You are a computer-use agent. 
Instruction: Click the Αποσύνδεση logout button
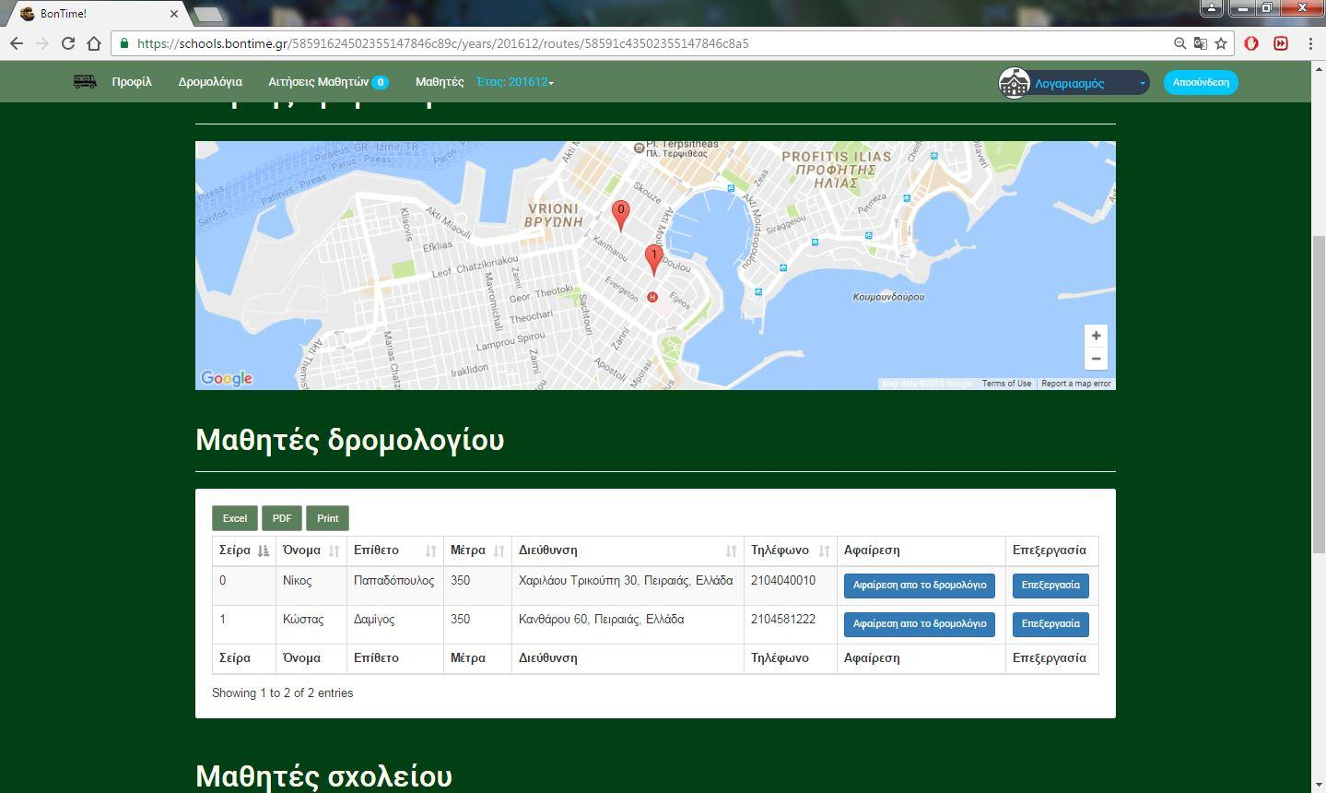(x=1201, y=82)
